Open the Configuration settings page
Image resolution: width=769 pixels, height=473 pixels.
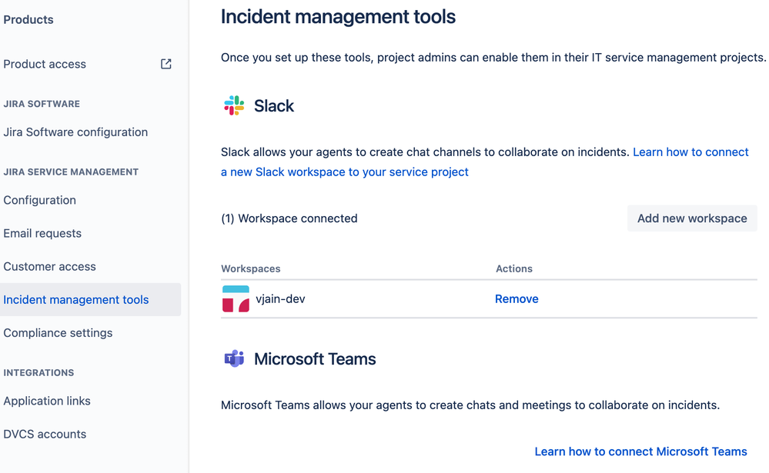39,200
